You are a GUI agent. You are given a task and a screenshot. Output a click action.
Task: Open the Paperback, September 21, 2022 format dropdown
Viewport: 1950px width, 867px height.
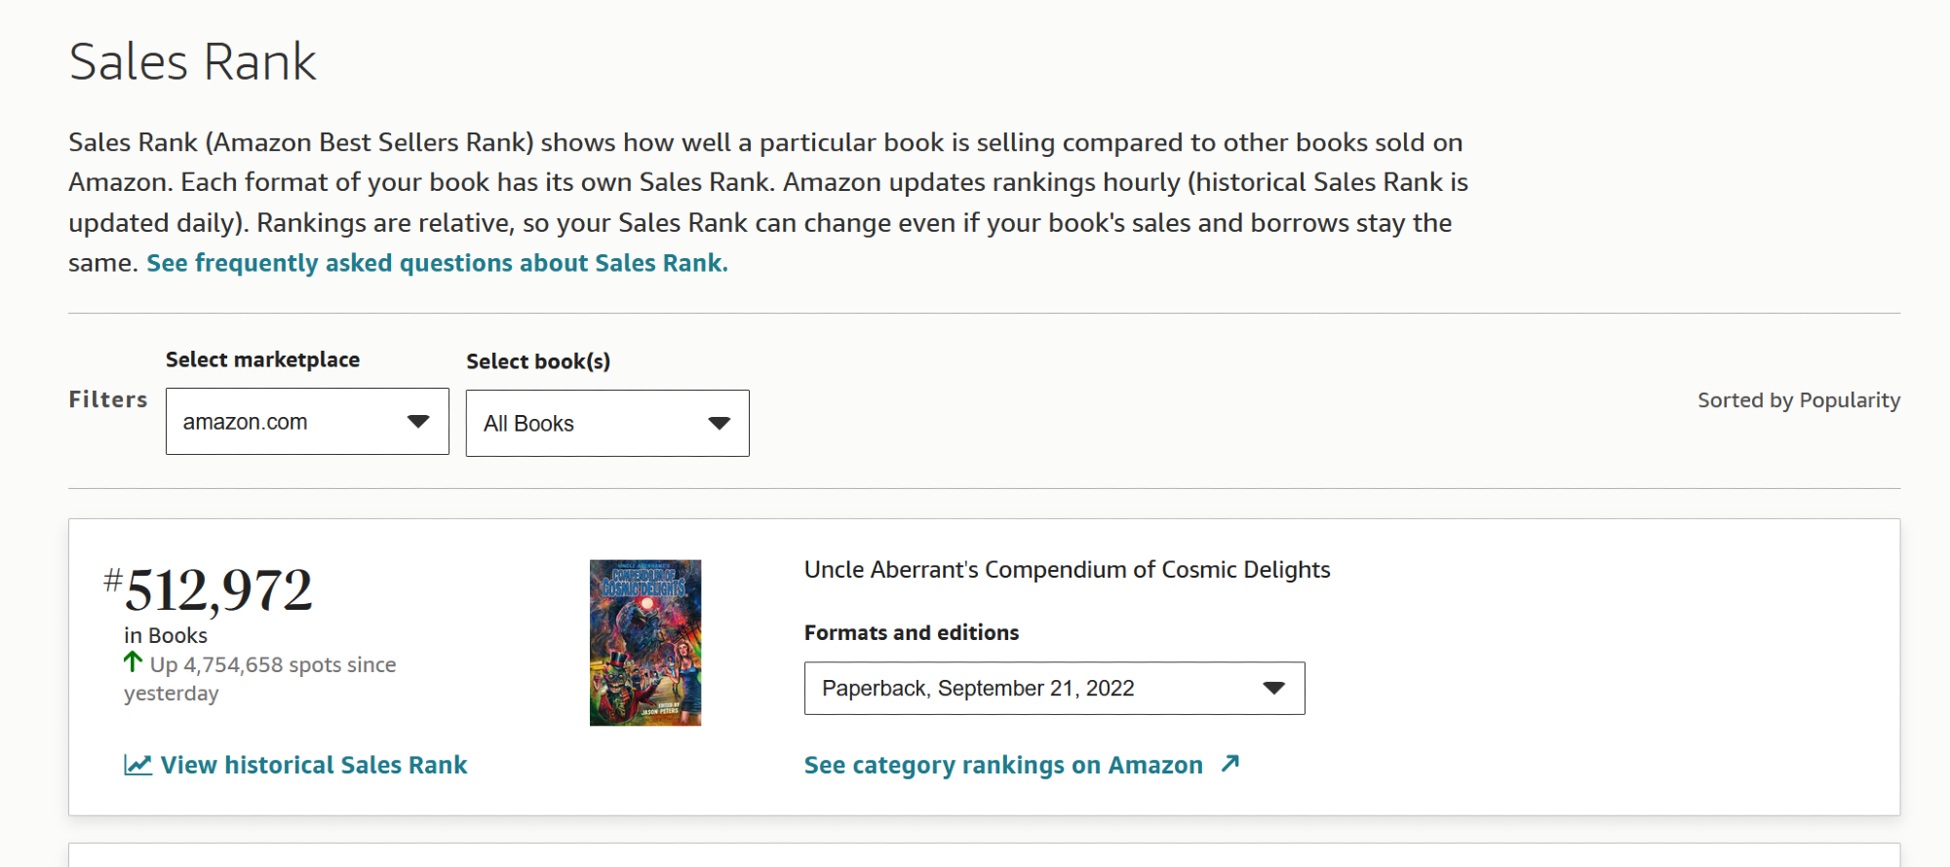click(1053, 689)
